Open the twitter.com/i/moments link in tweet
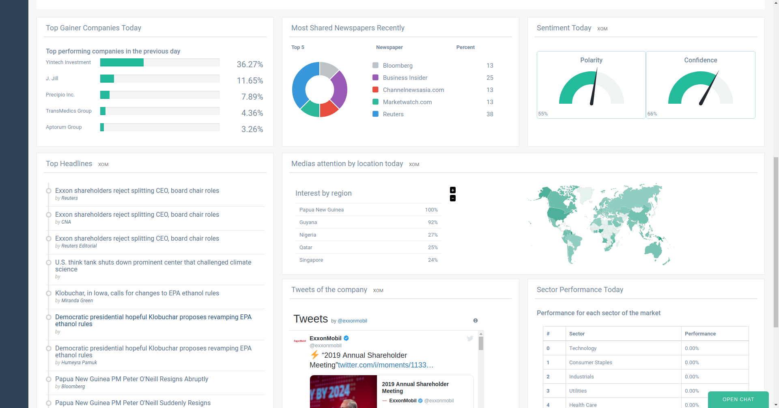 (385, 365)
